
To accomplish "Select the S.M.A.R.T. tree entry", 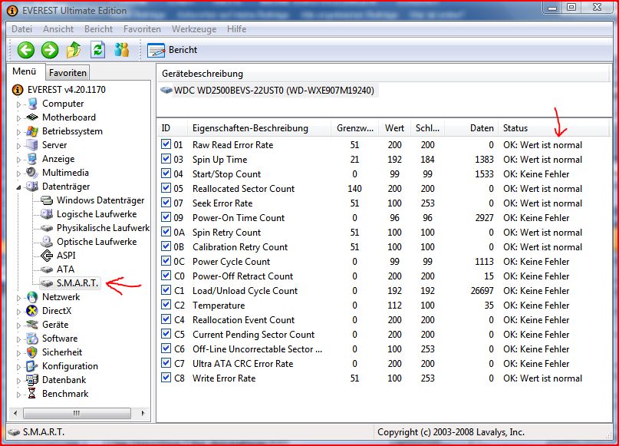I will 71,283.
